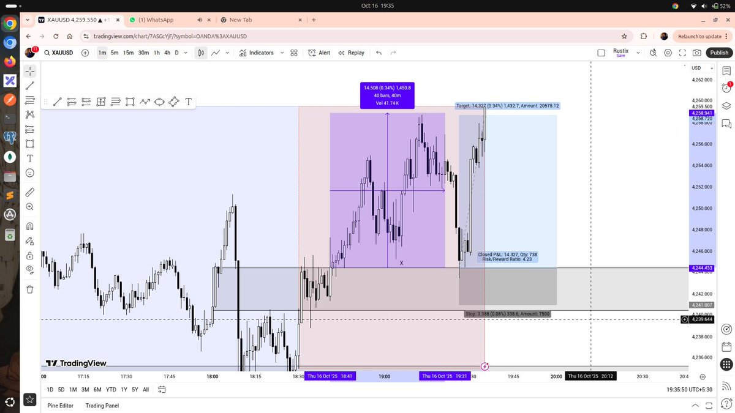
Task: Select the line chart type
Action: [216, 53]
